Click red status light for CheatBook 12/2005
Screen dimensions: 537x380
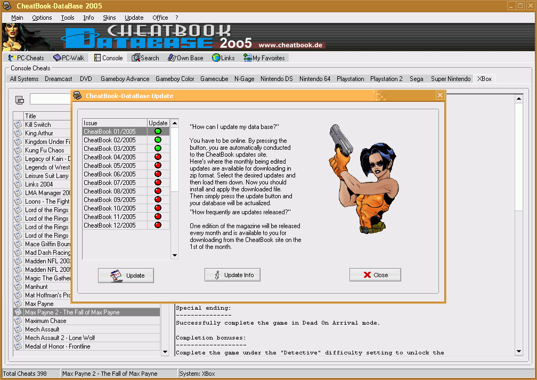158,225
